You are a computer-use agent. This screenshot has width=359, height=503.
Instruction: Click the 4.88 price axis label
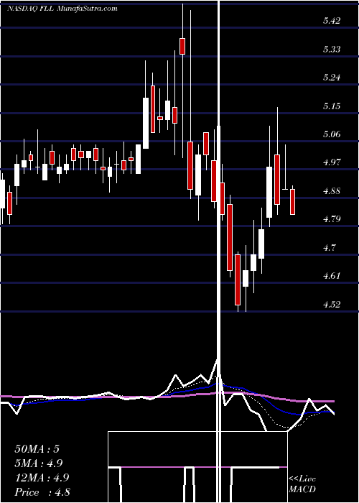click(332, 191)
